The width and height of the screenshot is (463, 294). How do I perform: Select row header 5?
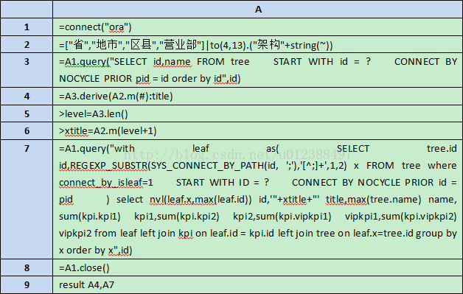click(27, 113)
